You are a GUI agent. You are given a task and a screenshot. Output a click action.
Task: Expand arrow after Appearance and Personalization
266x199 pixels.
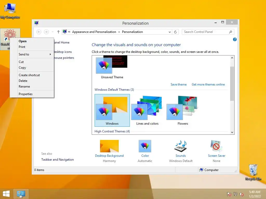click(x=119, y=32)
